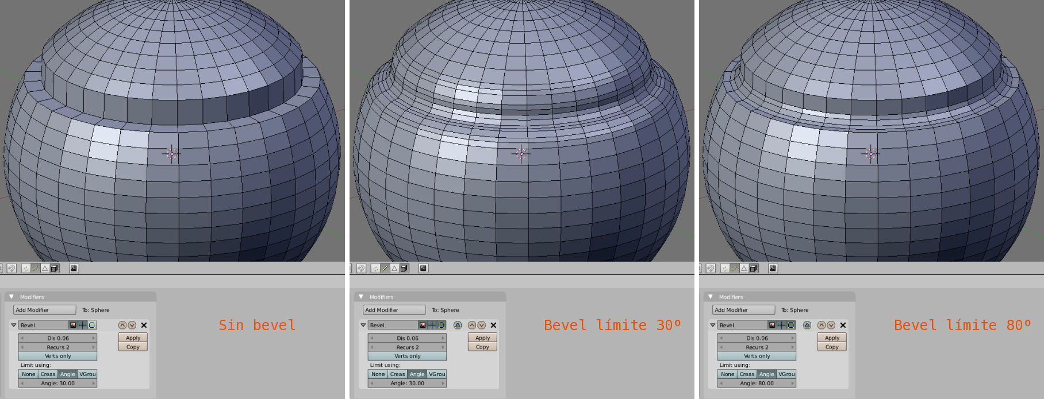Select Angle limit in Bevel límite 30º panel
The height and width of the screenshot is (399, 1044).
(x=417, y=374)
